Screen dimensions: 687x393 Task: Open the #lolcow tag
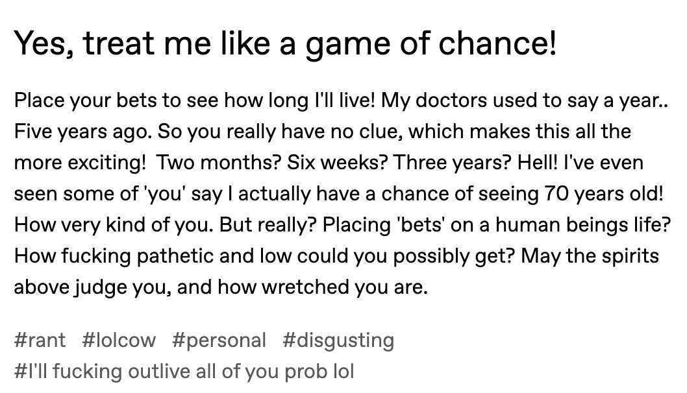tap(119, 340)
